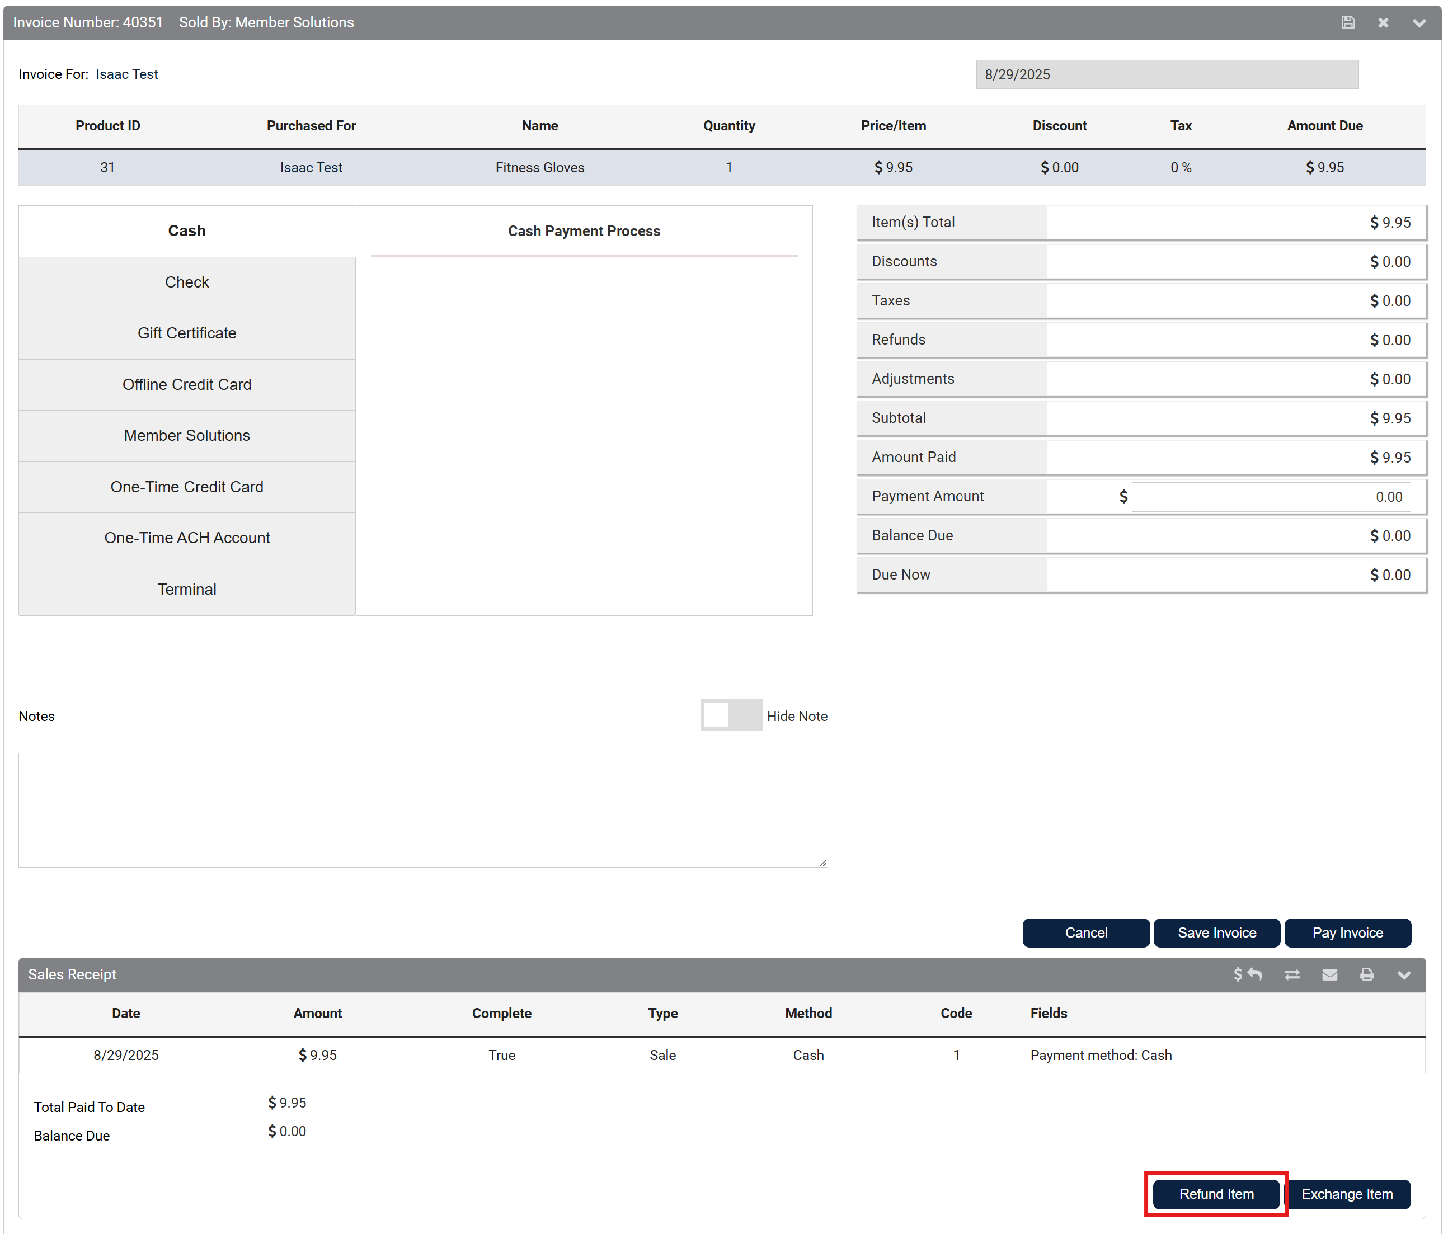
Task: Click the email envelope icon in Sales Receipt
Action: (x=1329, y=974)
